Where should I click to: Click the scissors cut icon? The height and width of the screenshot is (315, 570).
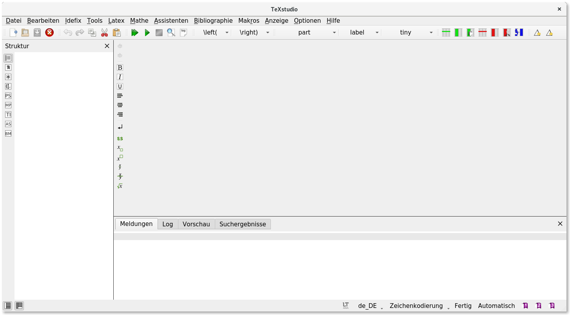(104, 33)
